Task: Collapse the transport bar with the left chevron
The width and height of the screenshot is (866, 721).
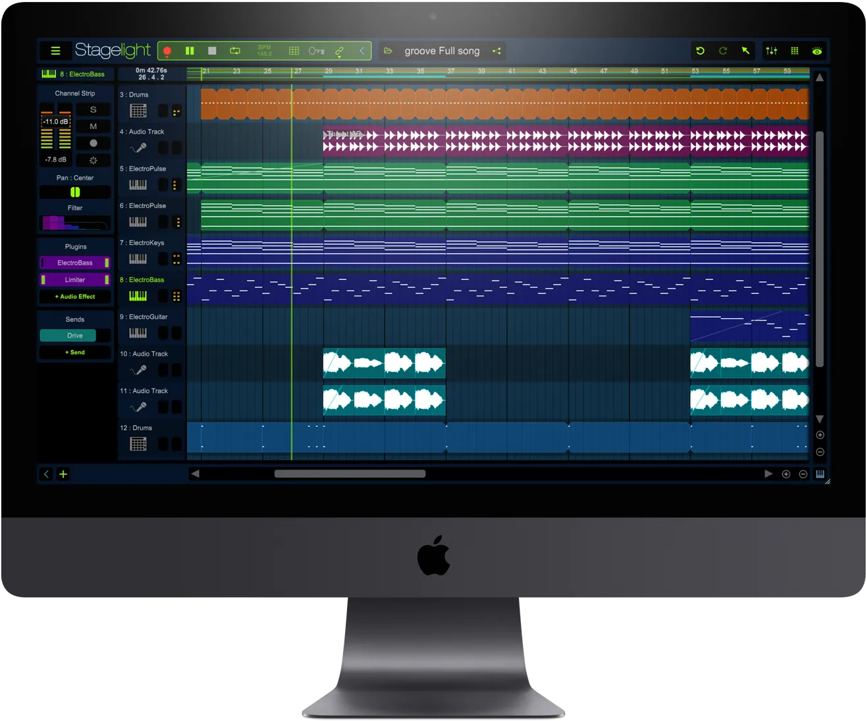Action: coord(362,51)
